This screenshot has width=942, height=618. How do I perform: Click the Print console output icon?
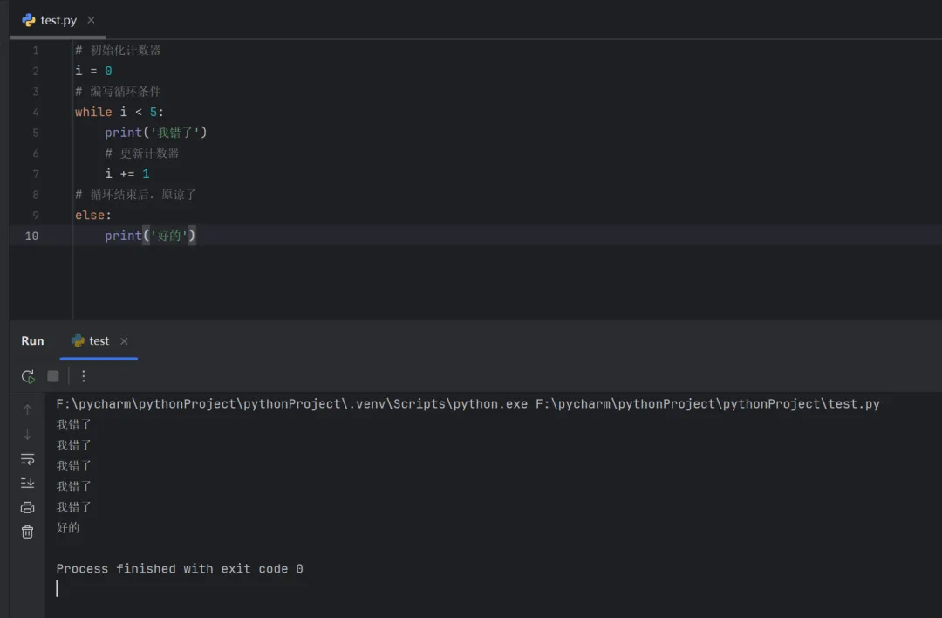pos(27,507)
